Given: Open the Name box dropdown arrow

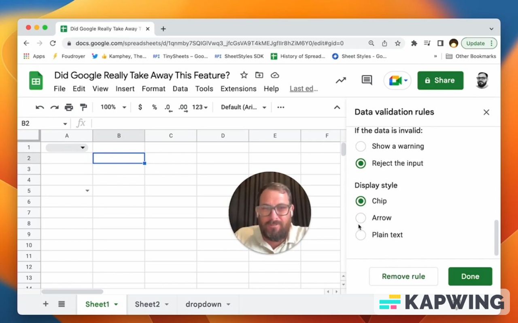Looking at the screenshot, I should coord(65,124).
